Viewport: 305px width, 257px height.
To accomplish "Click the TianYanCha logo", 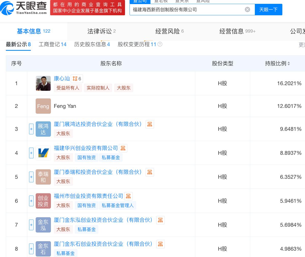I will [24, 8].
